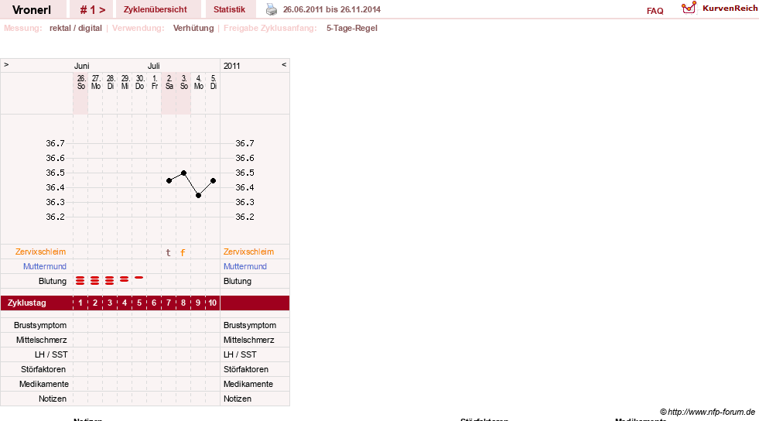Select the # 1 > cycle tab
Image resolution: width=759 pixels, height=421 pixels.
[92, 9]
